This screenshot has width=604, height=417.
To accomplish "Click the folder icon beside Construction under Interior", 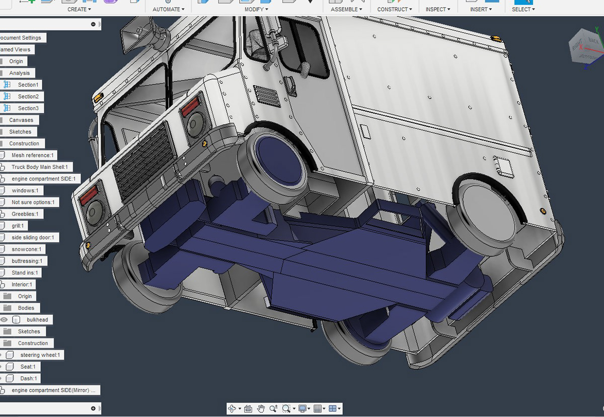I will [7, 343].
